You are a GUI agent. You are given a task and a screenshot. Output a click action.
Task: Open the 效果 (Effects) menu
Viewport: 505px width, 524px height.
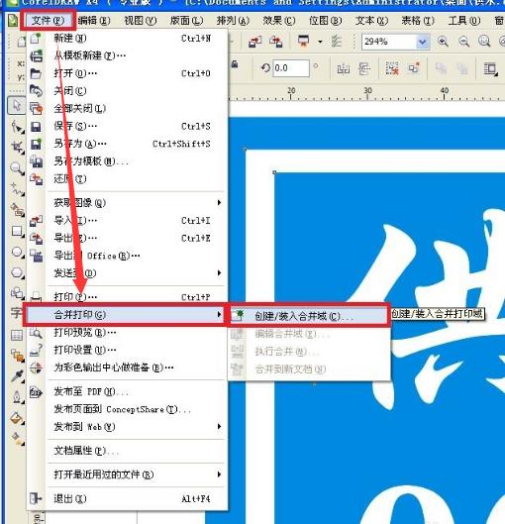(279, 21)
